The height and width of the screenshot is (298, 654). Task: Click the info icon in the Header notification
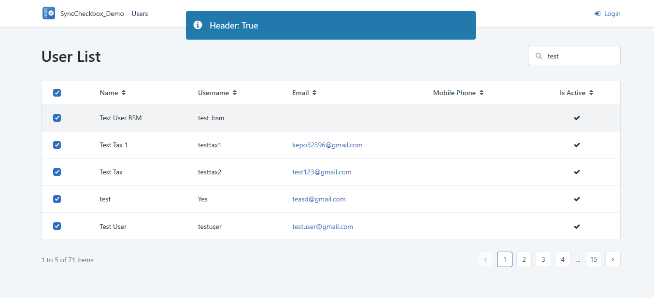pyautogui.click(x=198, y=25)
